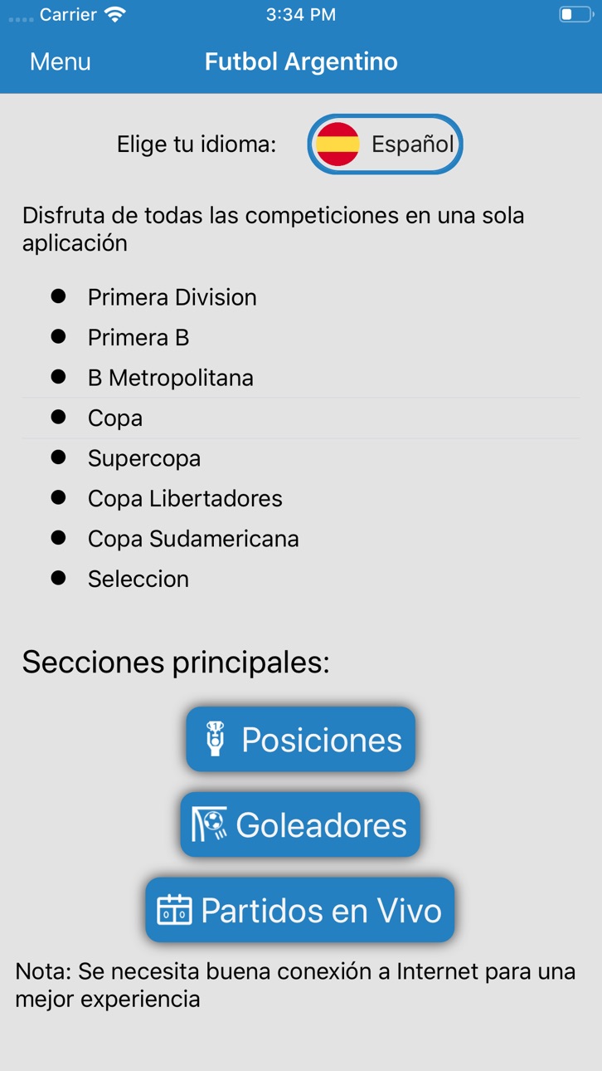This screenshot has width=602, height=1071.
Task: Open Partidos en Vivo section
Action: point(300,910)
